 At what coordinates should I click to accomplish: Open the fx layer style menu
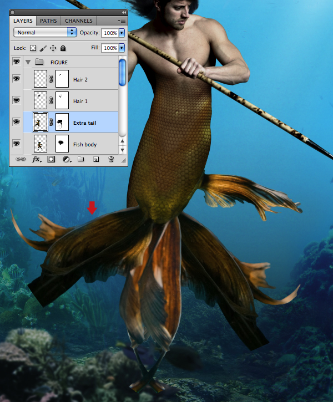point(37,159)
